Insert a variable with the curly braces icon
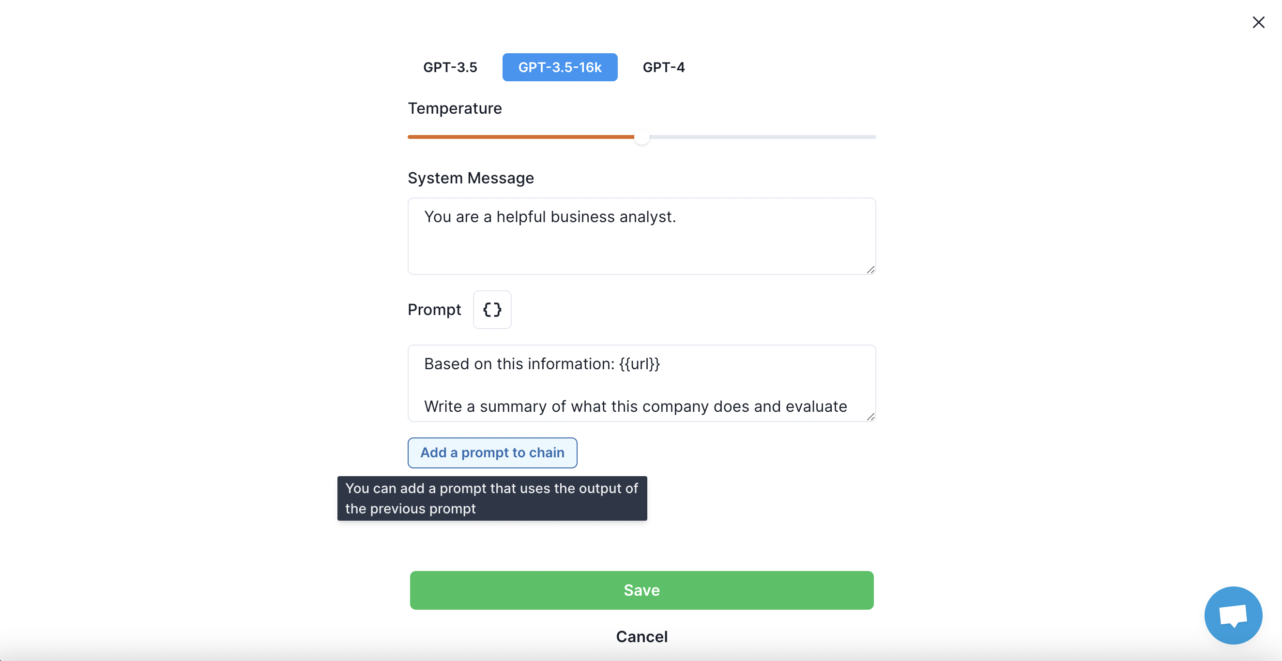The width and height of the screenshot is (1282, 661). click(492, 309)
